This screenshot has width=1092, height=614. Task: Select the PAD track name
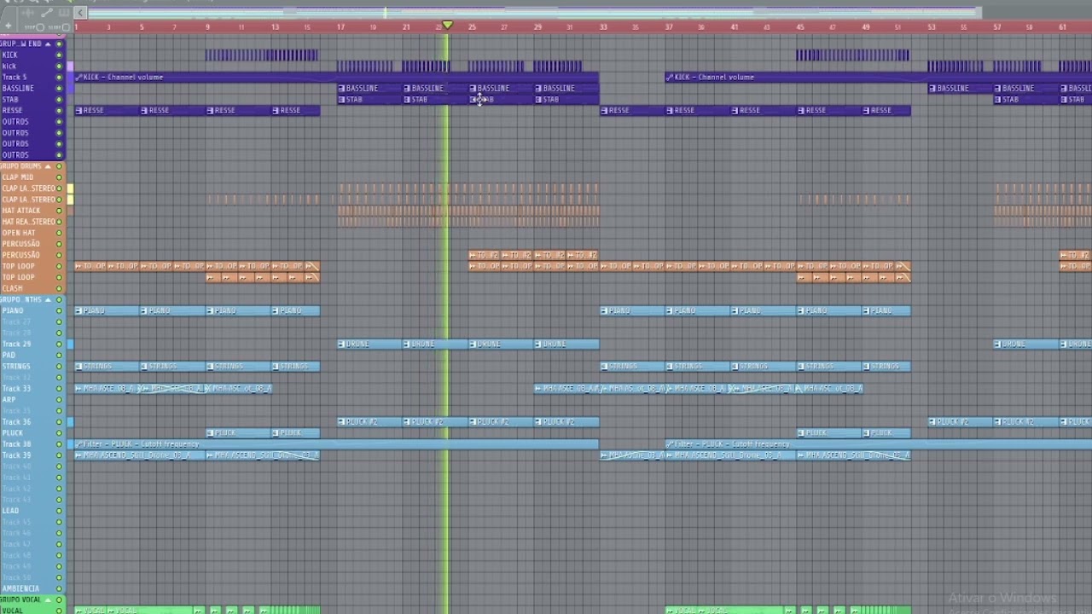point(9,355)
